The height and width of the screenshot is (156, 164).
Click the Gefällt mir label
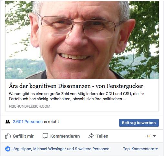point(23,136)
